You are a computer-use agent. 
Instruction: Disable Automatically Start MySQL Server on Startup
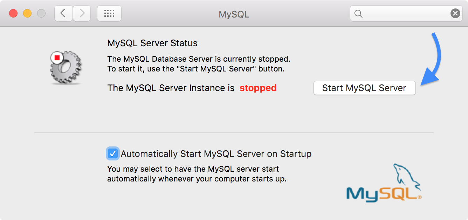pos(112,153)
